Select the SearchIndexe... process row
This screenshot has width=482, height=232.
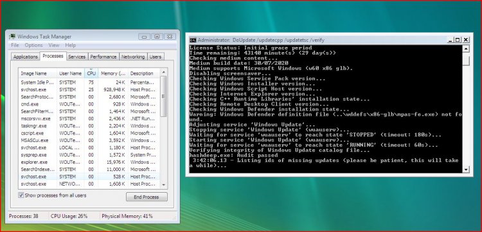(89, 169)
